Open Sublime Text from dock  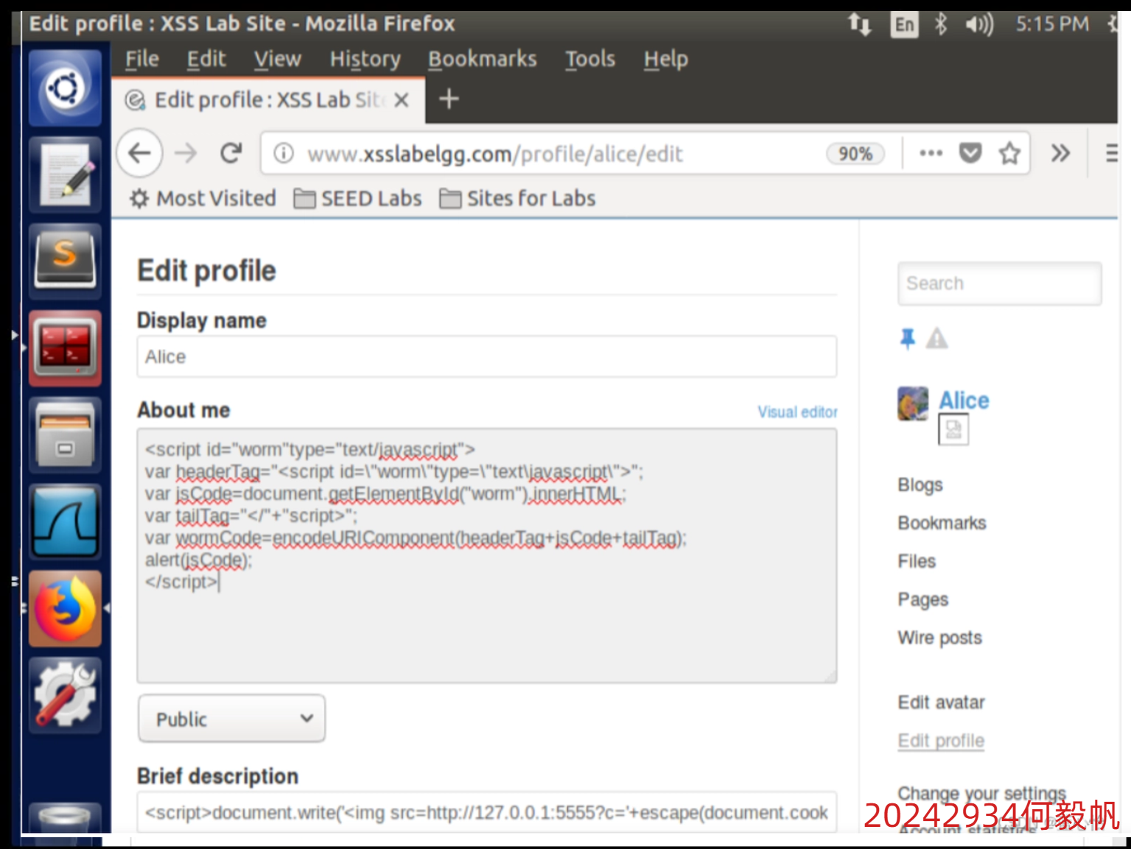(x=65, y=261)
